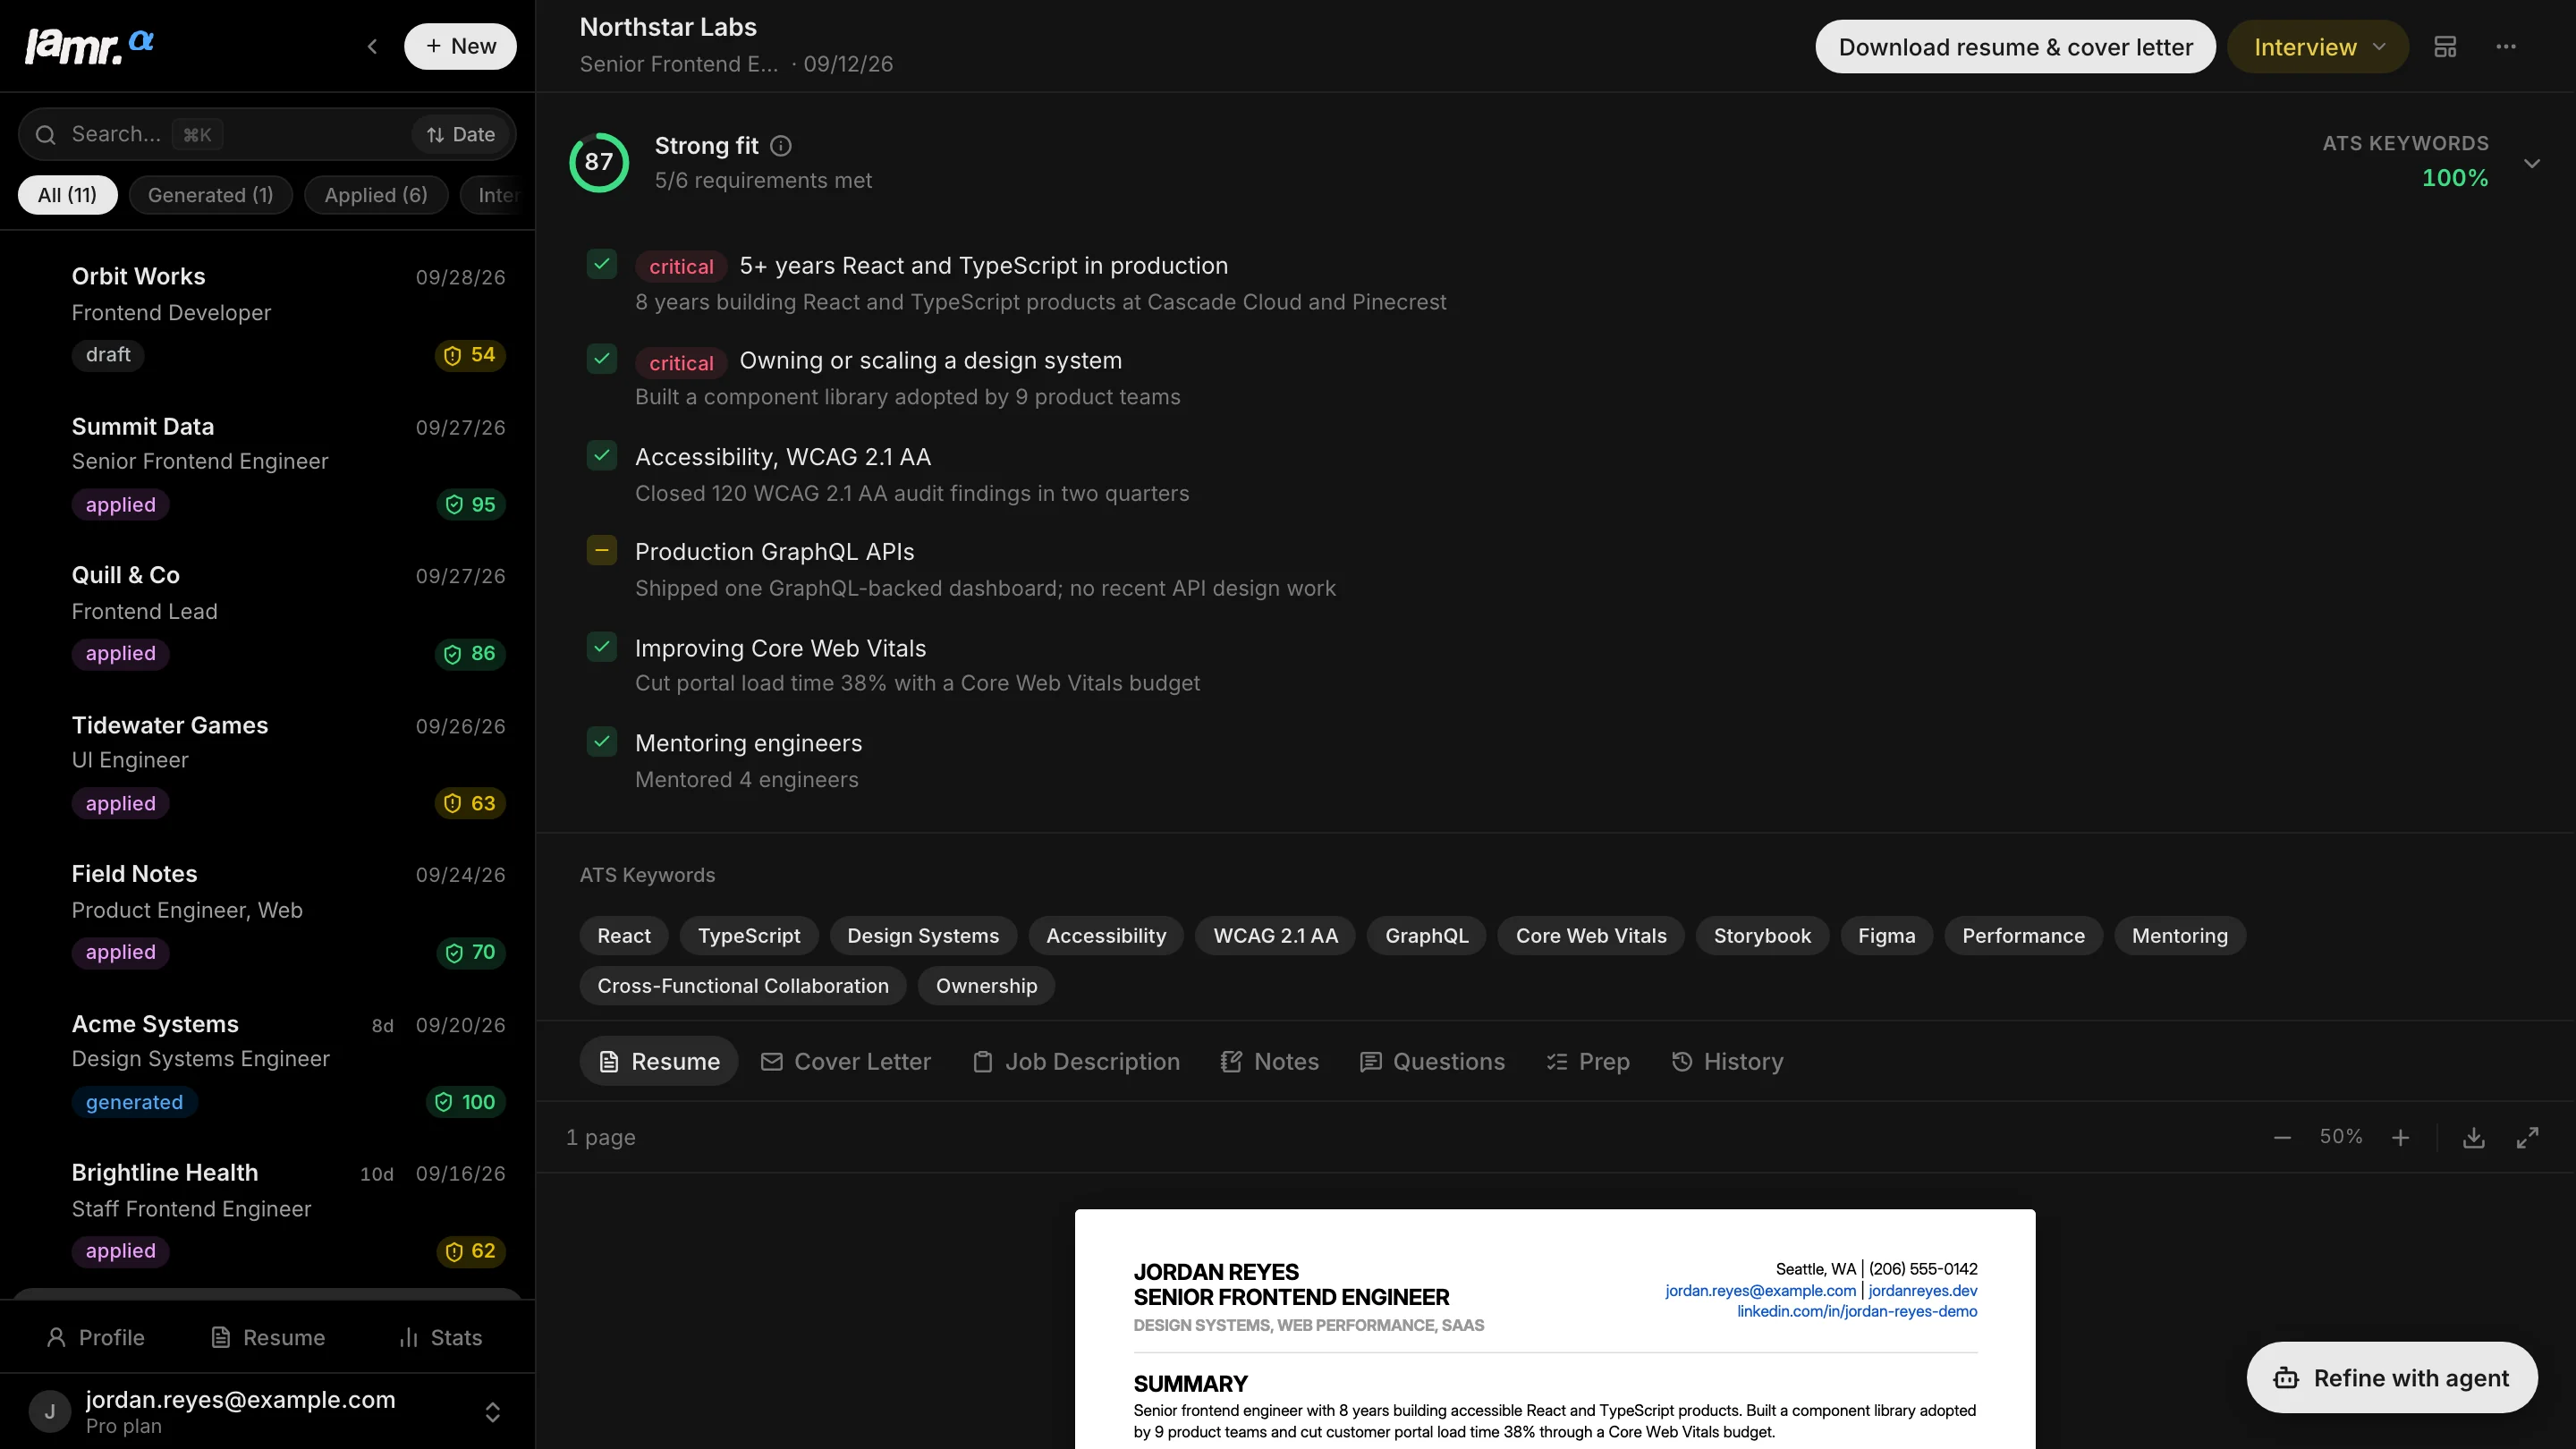This screenshot has height=1449, width=2576.
Task: Open the History tab
Action: click(1727, 1062)
